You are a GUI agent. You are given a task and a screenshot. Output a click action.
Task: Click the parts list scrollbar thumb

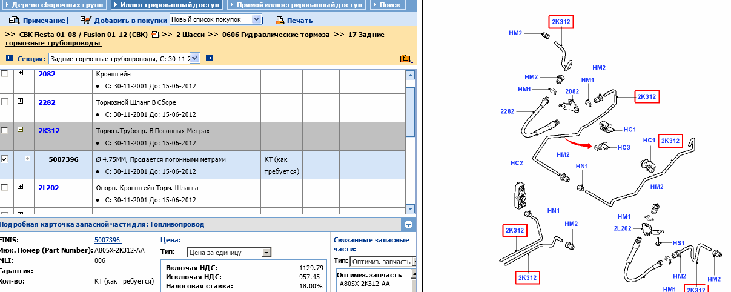point(410,111)
